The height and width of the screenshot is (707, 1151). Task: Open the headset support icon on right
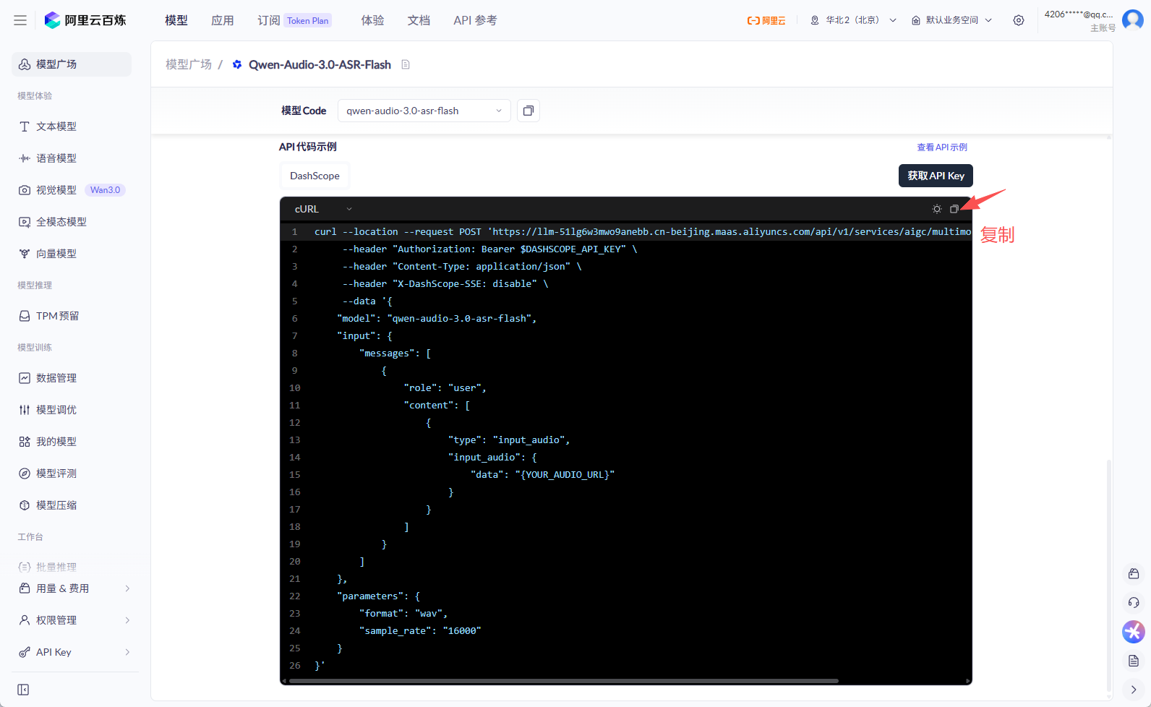tap(1134, 603)
